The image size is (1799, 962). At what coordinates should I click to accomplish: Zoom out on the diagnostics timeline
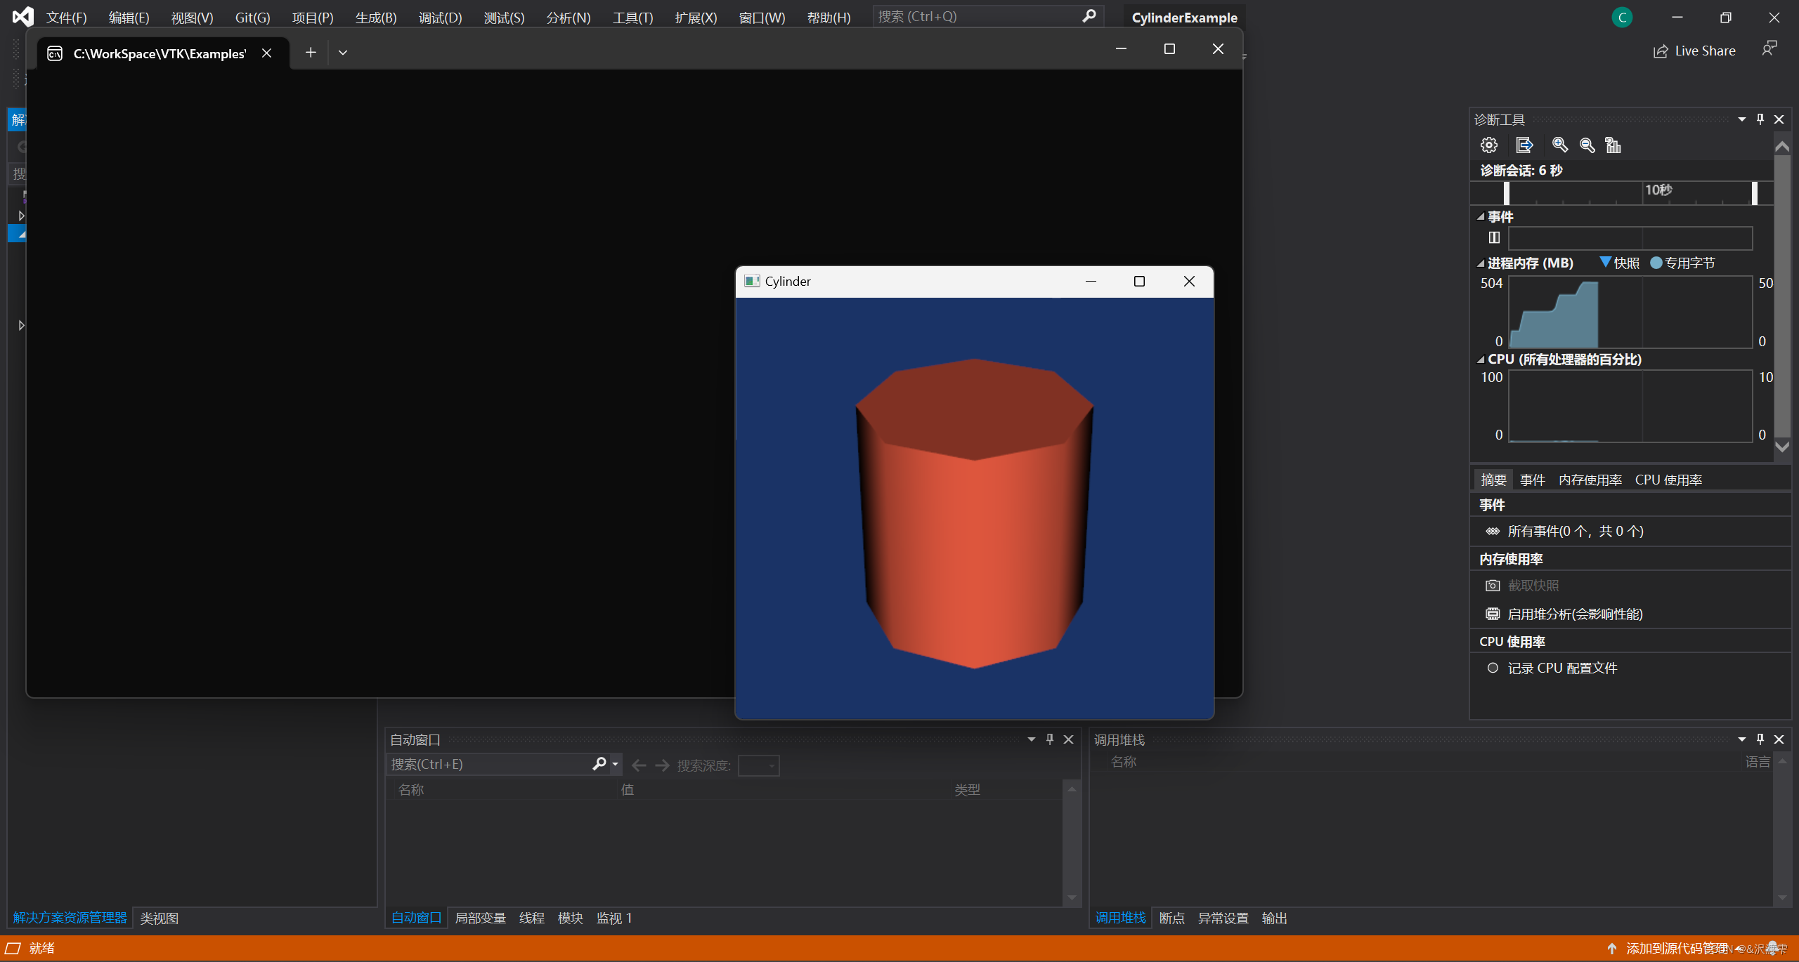(1587, 145)
